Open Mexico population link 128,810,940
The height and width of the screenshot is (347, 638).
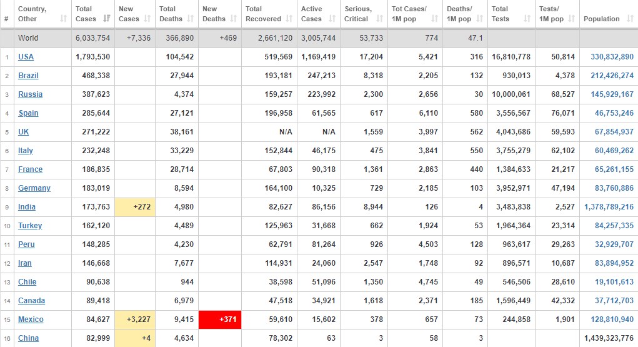pyautogui.click(x=612, y=319)
